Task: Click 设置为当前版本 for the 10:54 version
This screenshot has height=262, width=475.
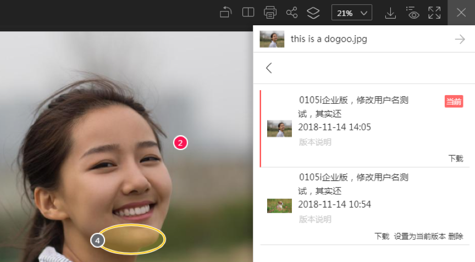Action: [x=419, y=236]
